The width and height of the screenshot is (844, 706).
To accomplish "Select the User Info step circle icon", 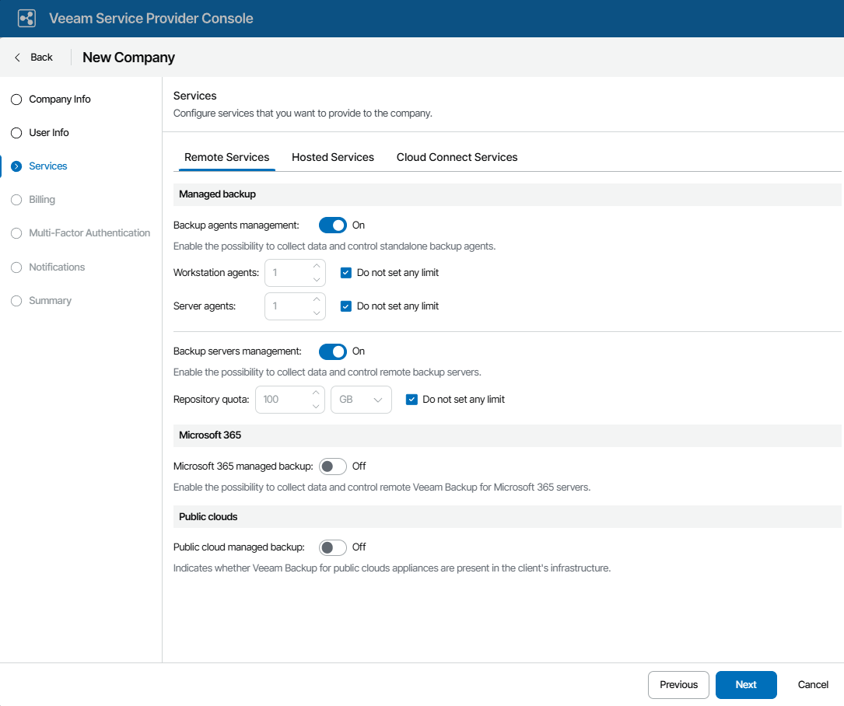I will pyautogui.click(x=16, y=133).
